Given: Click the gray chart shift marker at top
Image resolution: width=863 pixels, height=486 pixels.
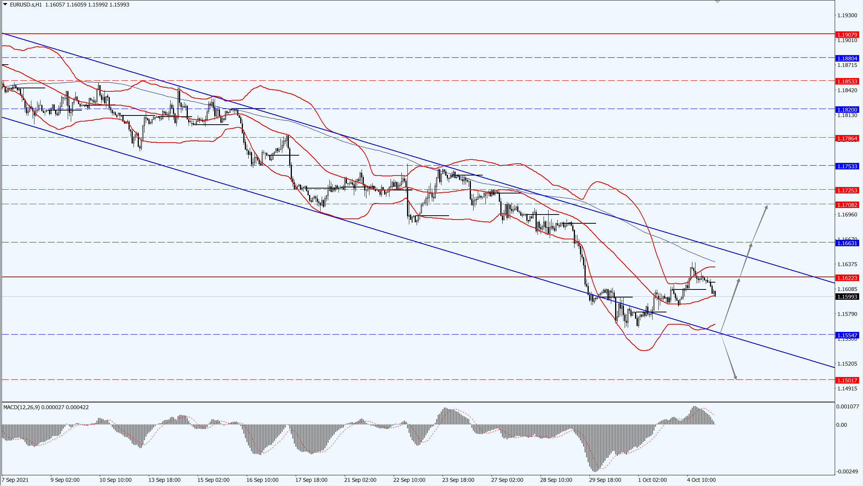Looking at the screenshot, I should click(x=718, y=2).
